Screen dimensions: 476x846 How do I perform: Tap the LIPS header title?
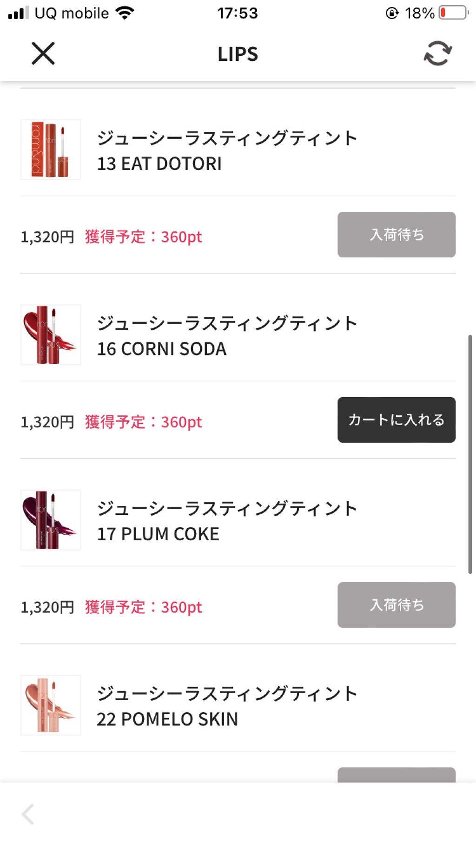click(238, 54)
